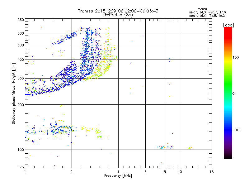
Task: Click the "750" height tick label
Action: pos(21,20)
